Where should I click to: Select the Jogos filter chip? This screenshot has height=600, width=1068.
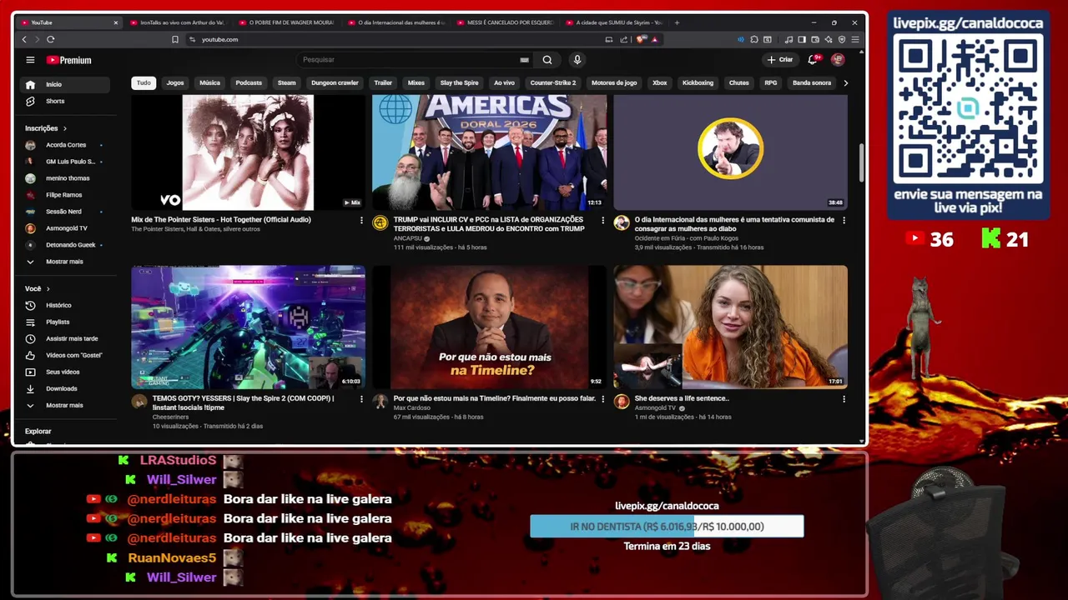pos(175,82)
